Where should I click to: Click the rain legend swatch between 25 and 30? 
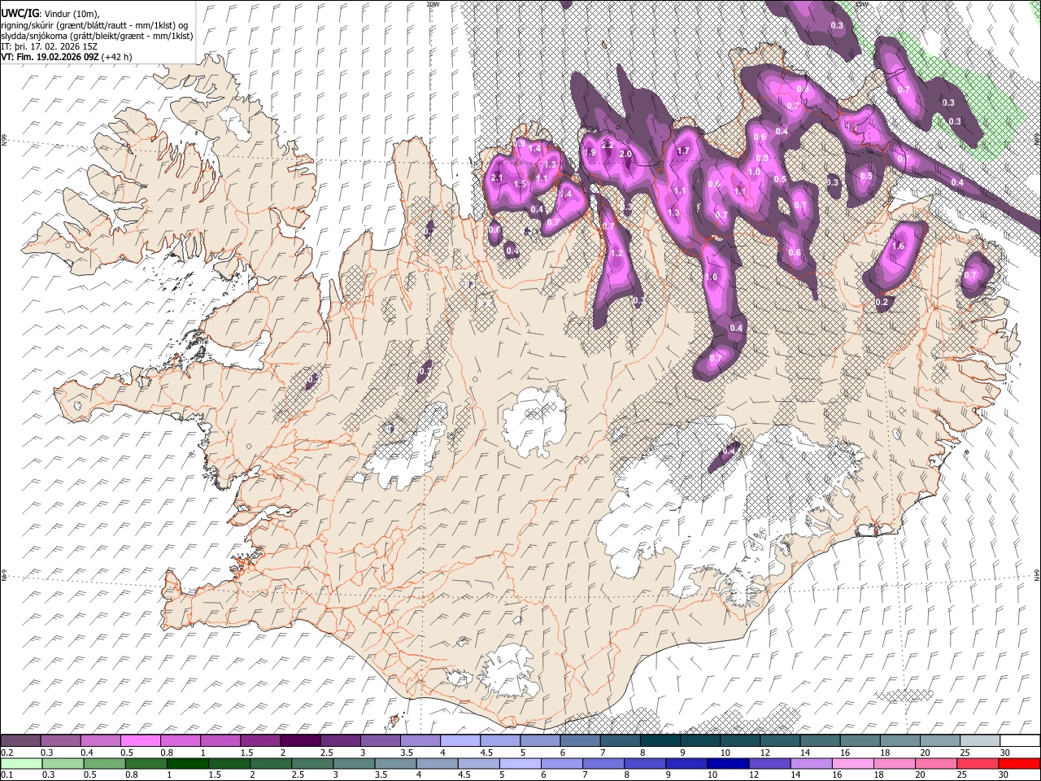pyautogui.click(x=977, y=763)
